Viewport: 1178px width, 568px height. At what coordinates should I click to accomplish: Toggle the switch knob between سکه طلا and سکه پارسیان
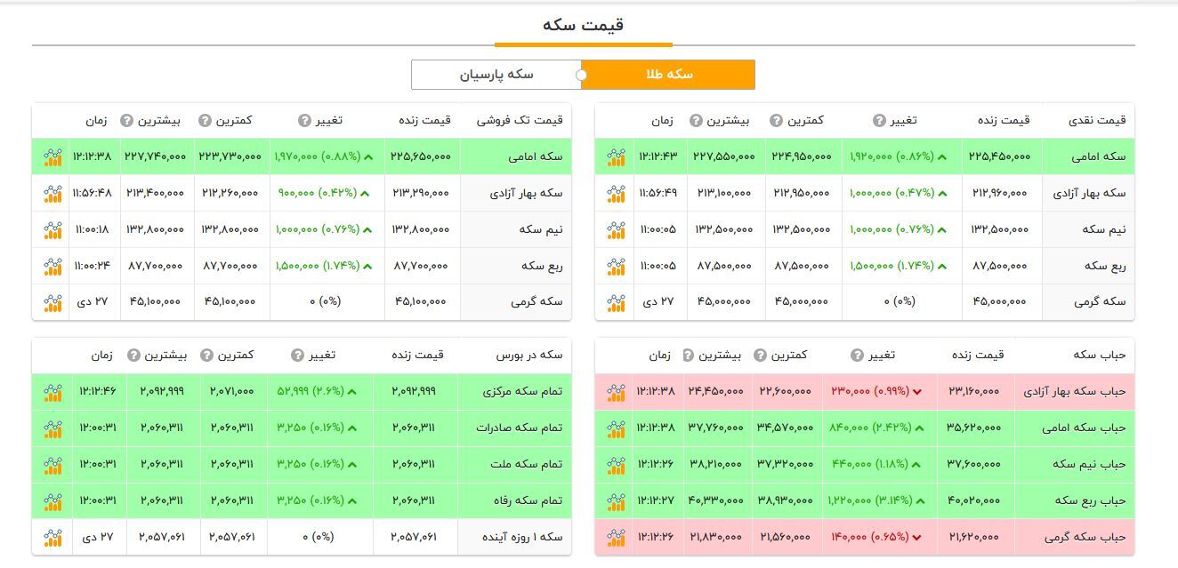[582, 75]
